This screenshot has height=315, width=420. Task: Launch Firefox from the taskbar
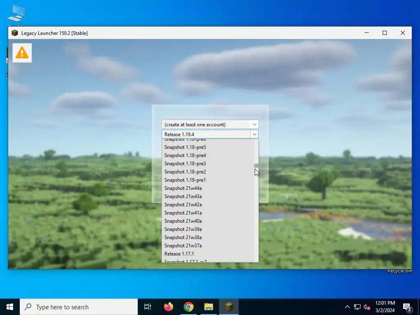[x=169, y=307]
